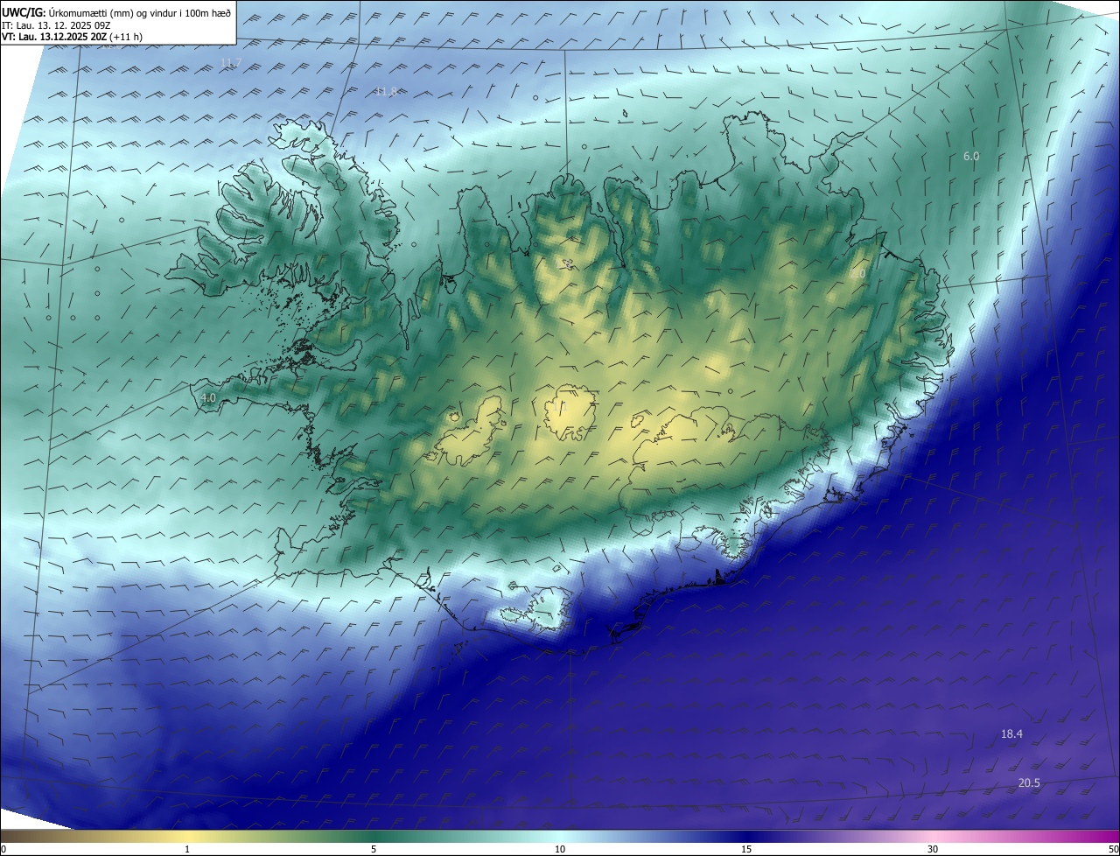Click the colorbar tick label 30
Screen dimensions: 1120x856
click(933, 849)
